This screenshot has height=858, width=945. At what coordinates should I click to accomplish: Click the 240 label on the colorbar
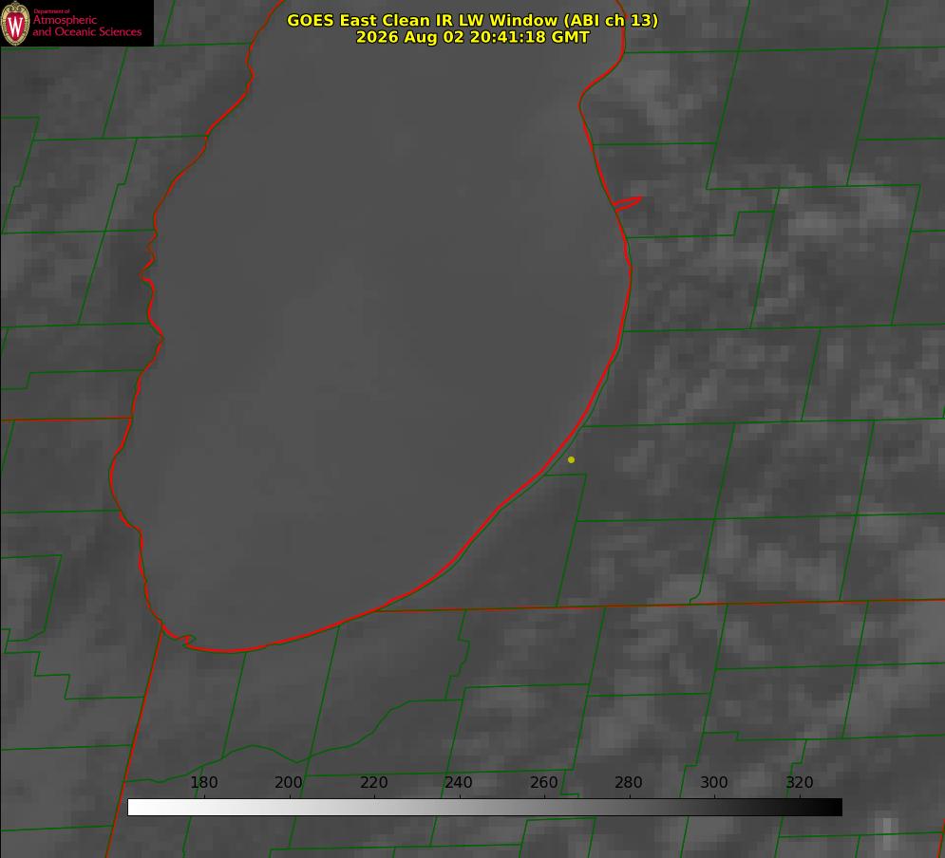point(458,782)
